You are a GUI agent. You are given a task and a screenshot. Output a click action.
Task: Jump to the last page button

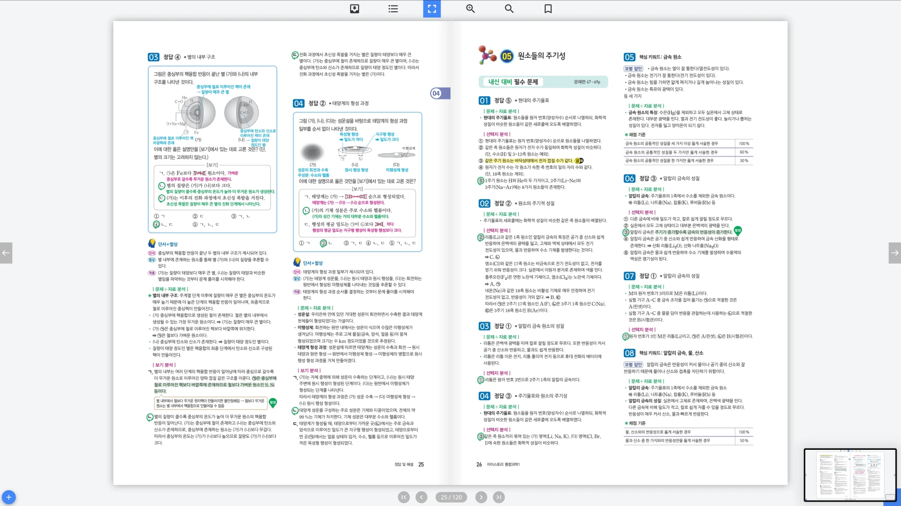tap(499, 497)
